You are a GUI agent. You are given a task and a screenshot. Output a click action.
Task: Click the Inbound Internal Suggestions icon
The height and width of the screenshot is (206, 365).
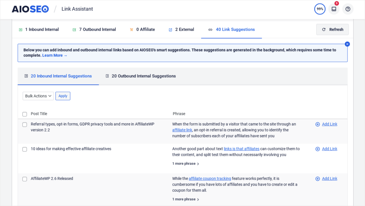click(x=26, y=76)
